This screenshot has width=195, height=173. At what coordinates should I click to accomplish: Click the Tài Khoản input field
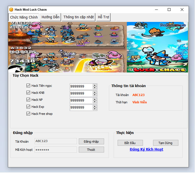pyautogui.click(x=56, y=141)
